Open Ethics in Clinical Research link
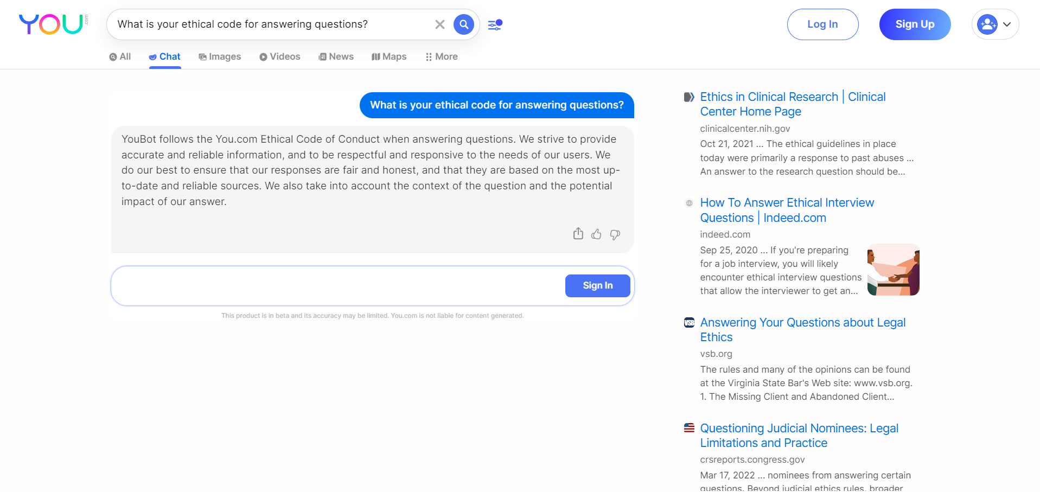The height and width of the screenshot is (492, 1040). click(x=793, y=104)
